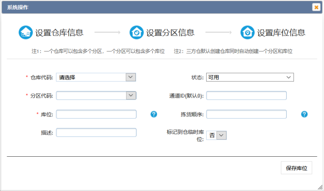Switch to the 设置仓库信息 step
Image resolution: width=324 pixels, height=191 pixels.
tap(59, 33)
